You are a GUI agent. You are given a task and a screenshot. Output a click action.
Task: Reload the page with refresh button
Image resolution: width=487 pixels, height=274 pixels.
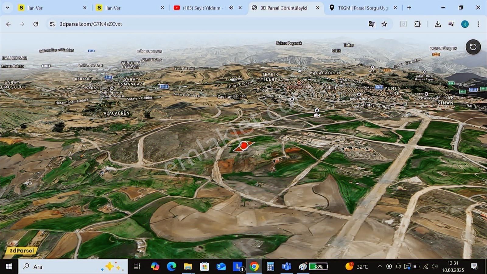point(36,24)
